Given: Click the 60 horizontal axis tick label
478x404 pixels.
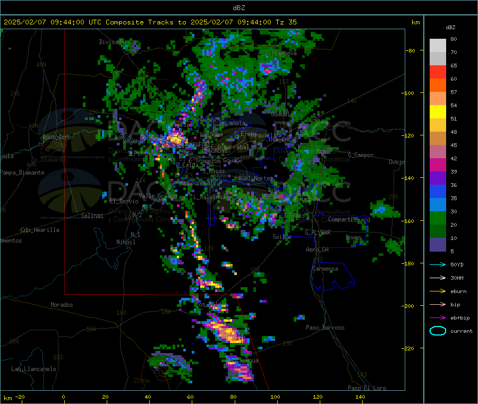Looking at the screenshot, I should point(190,397).
